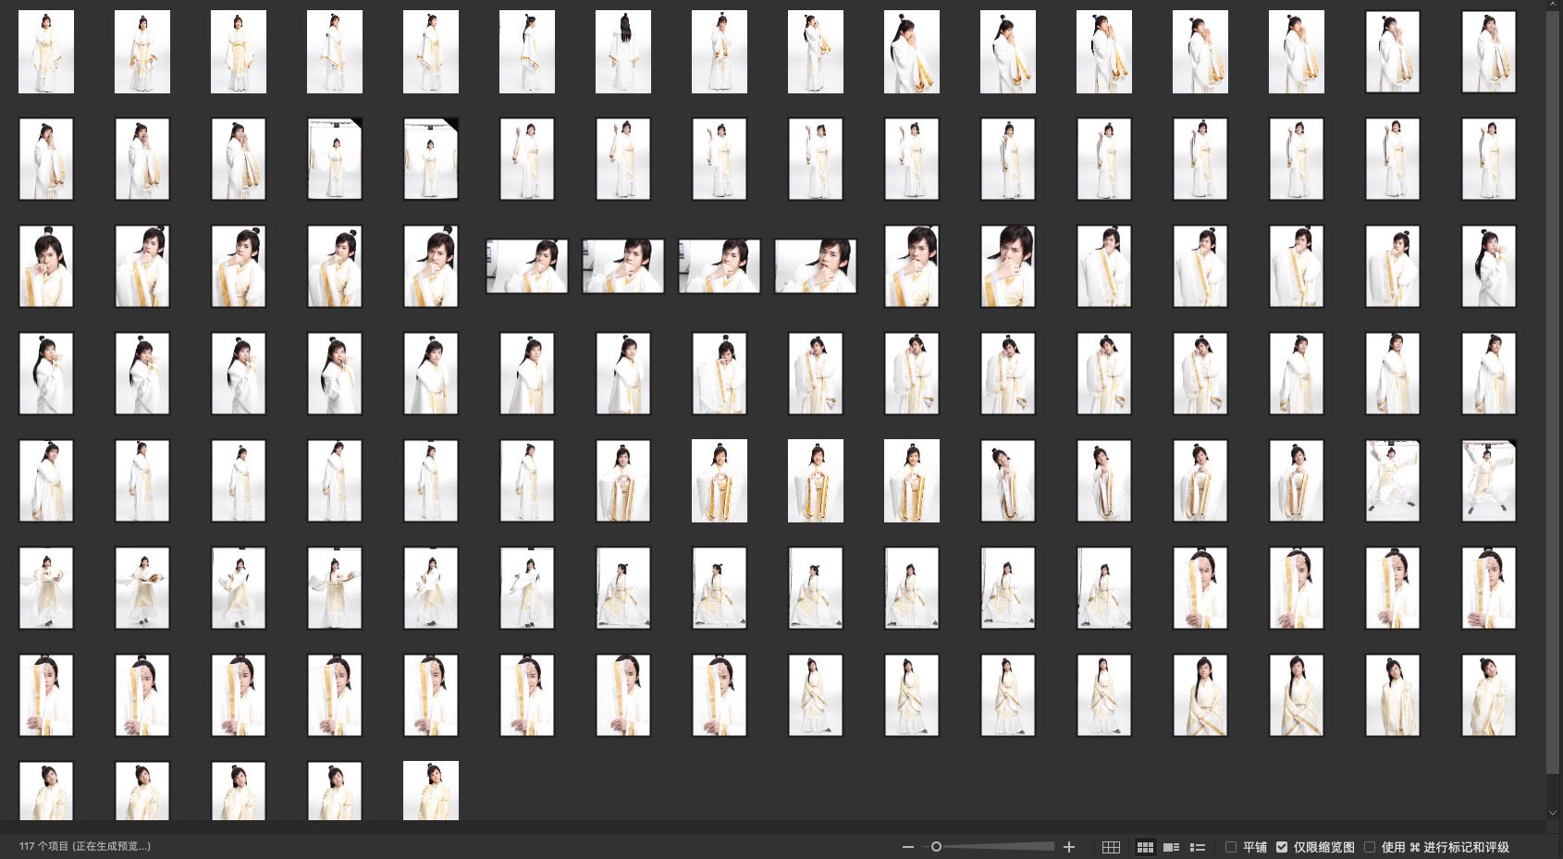Select the first thumbnail in the second row
This screenshot has width=1563, height=859.
pos(46,159)
